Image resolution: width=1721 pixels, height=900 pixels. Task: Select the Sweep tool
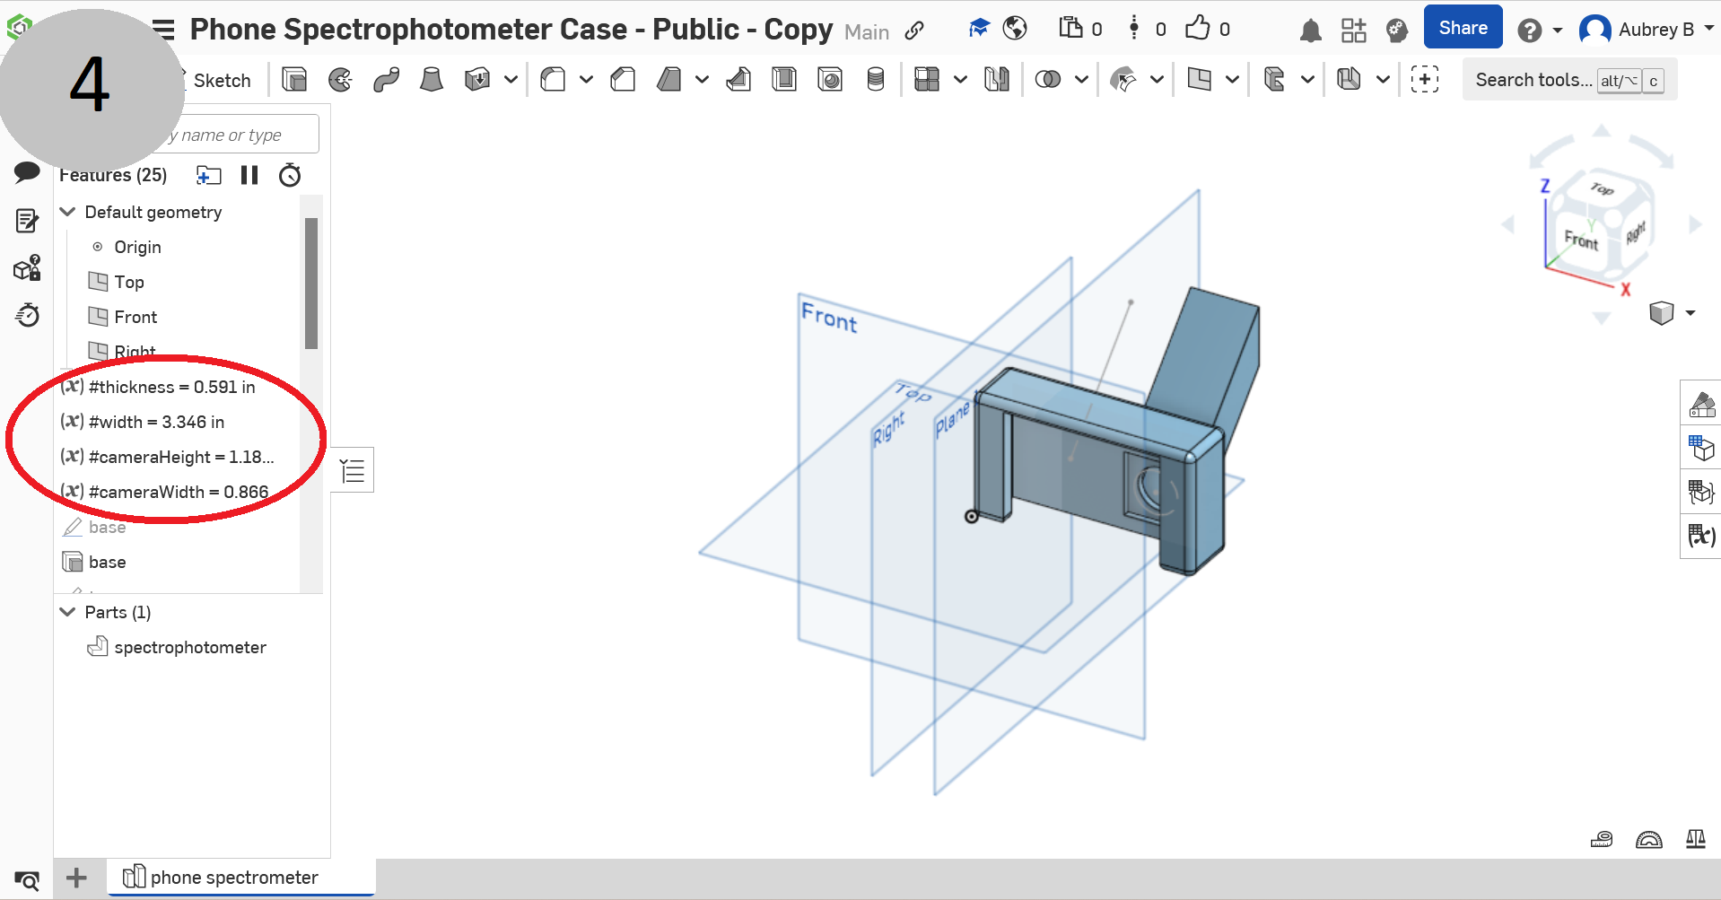coord(386,80)
